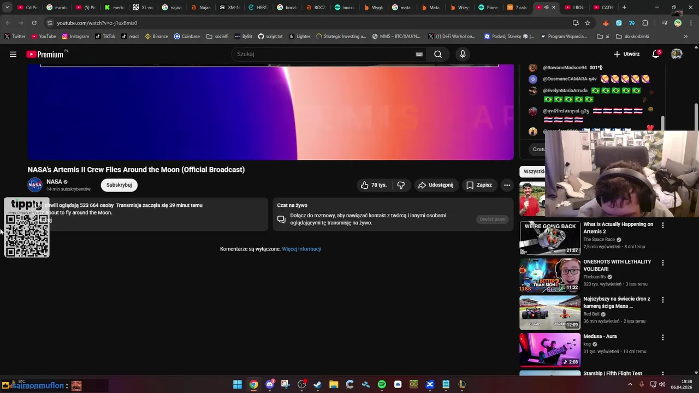Click the Udostępnij share button
The width and height of the screenshot is (699, 393).
pos(436,185)
